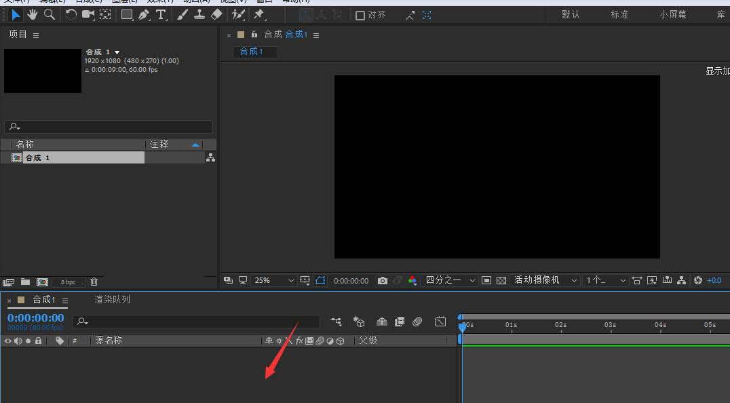Screen dimensions: 730x403
Task: Click the 源名称 column header
Action: [109, 341]
